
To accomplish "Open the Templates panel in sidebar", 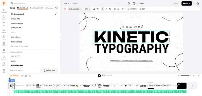I will (x=4, y=11).
